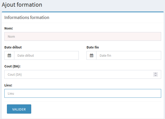Image resolution: width=165 pixels, height=119 pixels.
Task: Click the blue top border of the panel
Action: (83, 12)
